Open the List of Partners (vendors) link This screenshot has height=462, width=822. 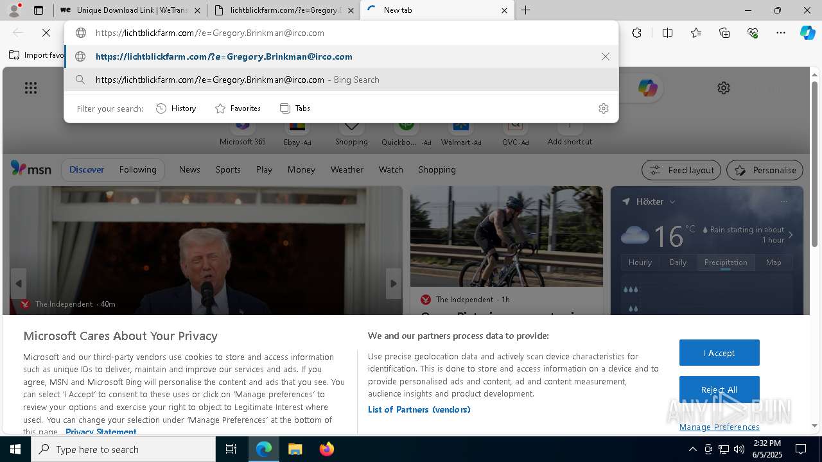pos(419,409)
